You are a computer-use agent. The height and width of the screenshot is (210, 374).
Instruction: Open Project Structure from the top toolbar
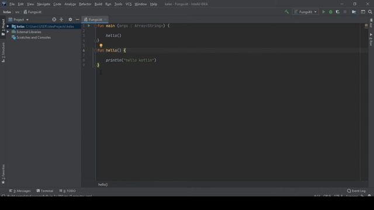[x=354, y=12]
